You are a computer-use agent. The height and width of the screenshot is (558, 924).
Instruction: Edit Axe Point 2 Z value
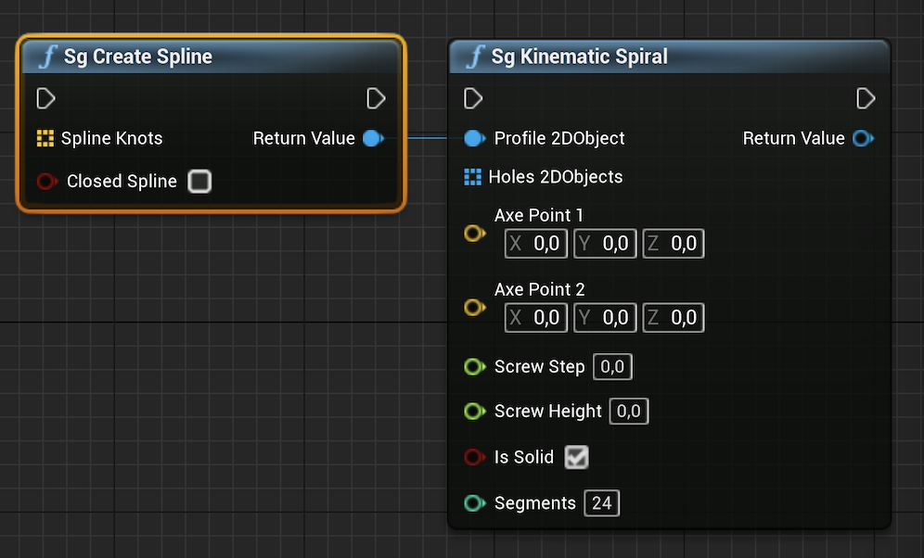[x=674, y=318]
